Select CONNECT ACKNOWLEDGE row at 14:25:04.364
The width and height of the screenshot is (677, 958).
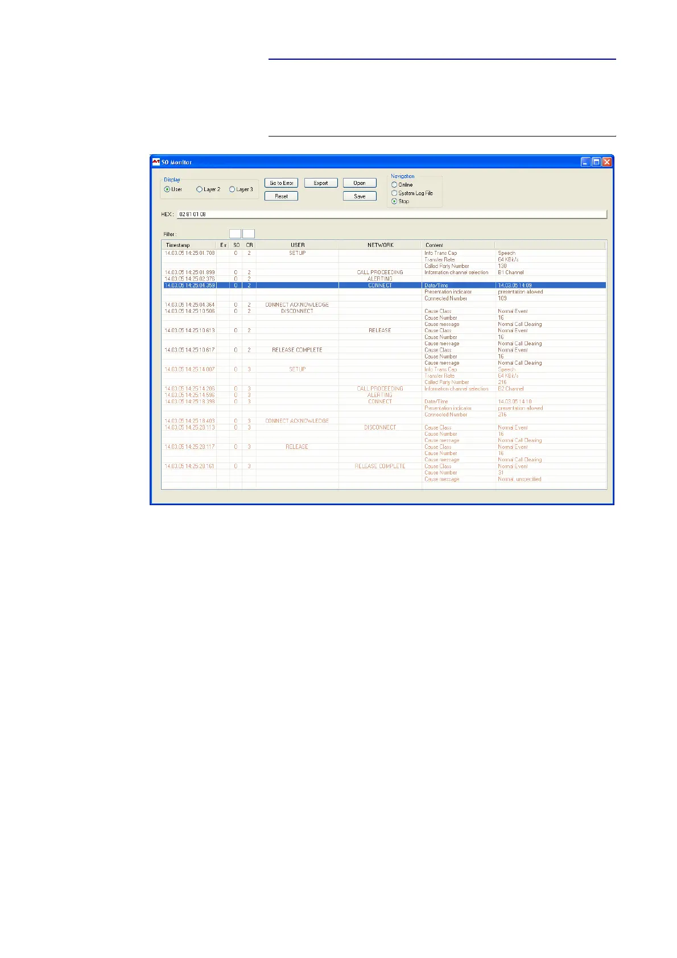click(384, 305)
